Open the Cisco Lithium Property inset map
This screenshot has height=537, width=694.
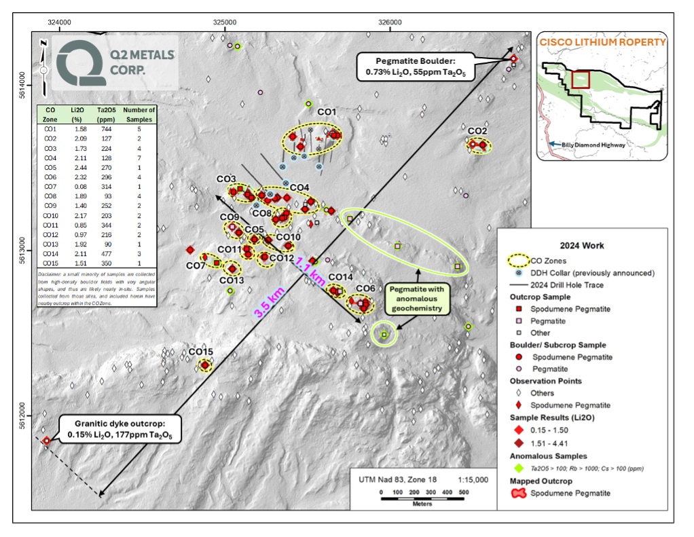pyautogui.click(x=602, y=96)
